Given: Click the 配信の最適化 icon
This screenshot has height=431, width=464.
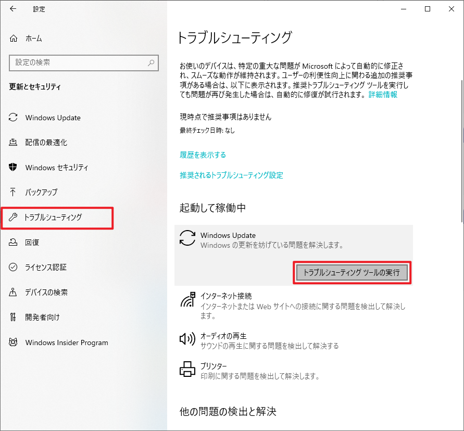Looking at the screenshot, I should 13,142.
